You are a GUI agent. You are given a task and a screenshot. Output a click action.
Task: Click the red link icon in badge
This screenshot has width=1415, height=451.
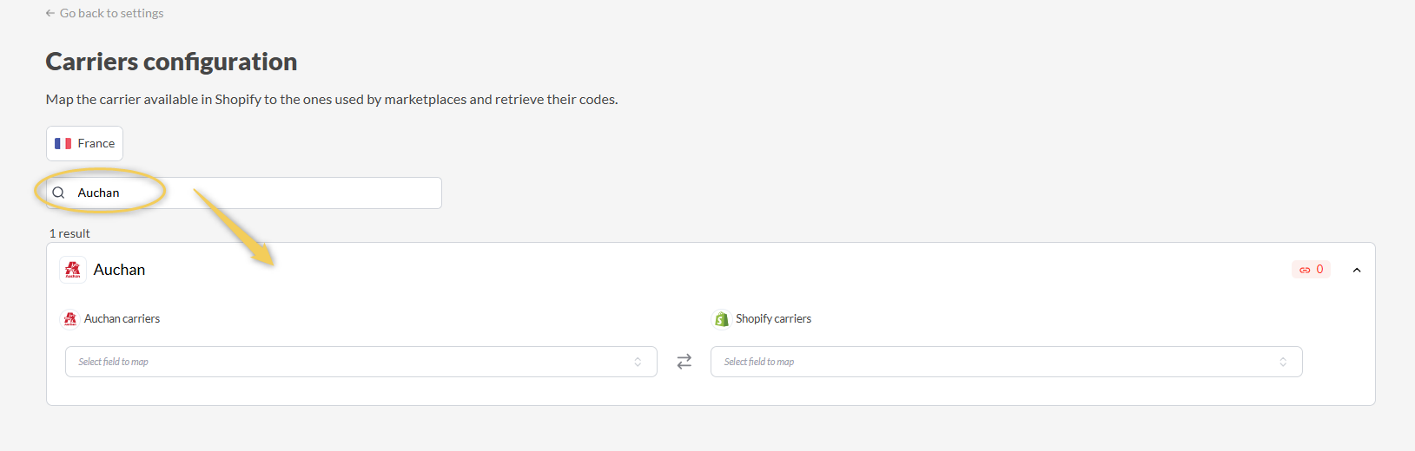click(1305, 270)
